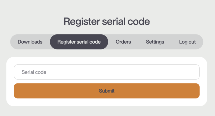Select the Register serial code tab
Viewport: 215px width, 116px height.
coord(79,42)
